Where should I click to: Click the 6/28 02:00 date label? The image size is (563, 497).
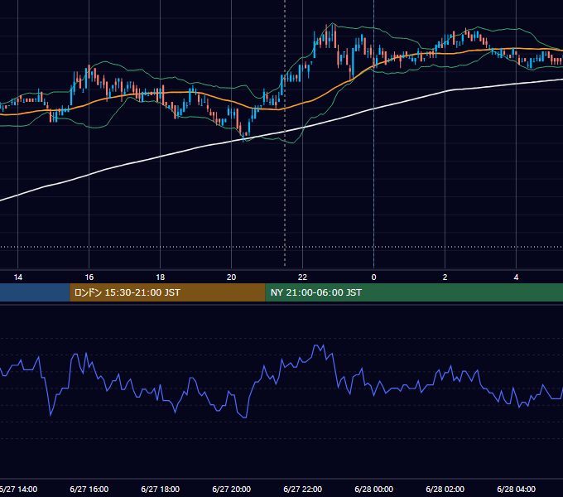pyautogui.click(x=445, y=489)
